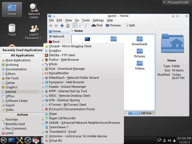Viewport: 192px width, 144px height.
Task: Open Run Command from Actions
Action: pos(22,128)
